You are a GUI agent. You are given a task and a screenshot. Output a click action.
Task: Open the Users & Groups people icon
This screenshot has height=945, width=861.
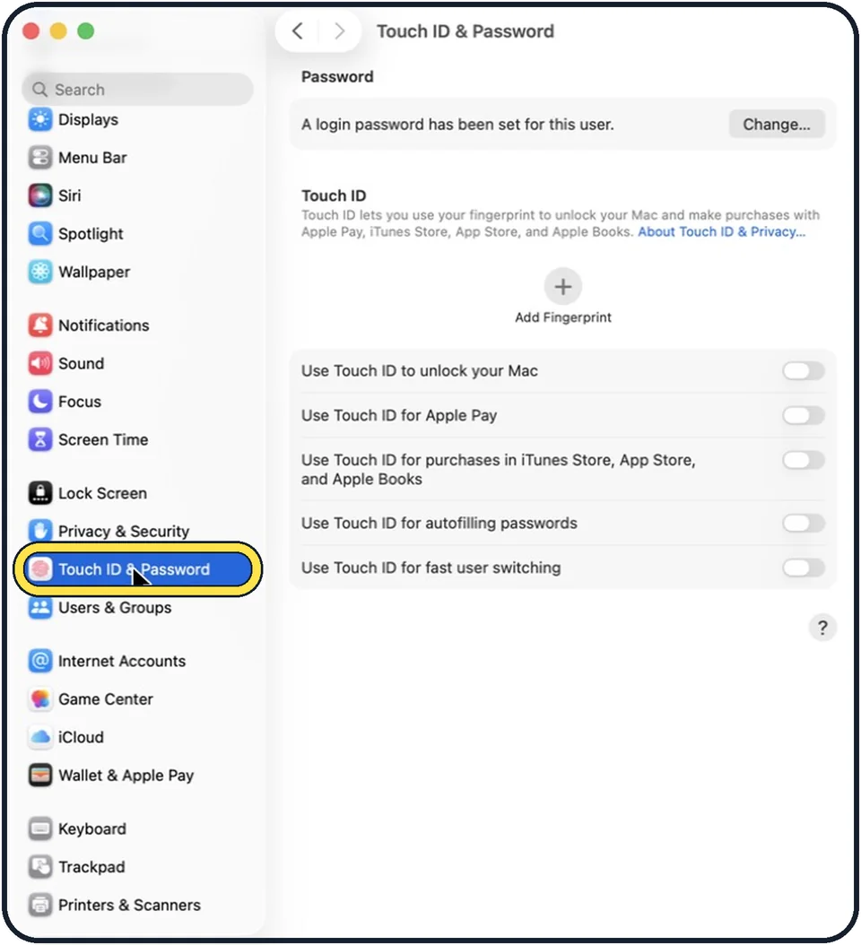pyautogui.click(x=40, y=608)
